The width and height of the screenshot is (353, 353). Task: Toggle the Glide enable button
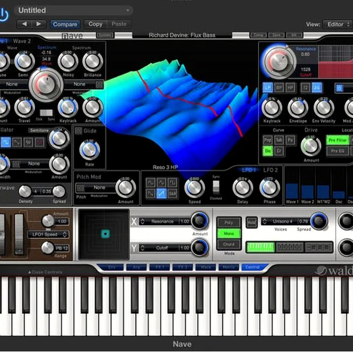[78, 131]
